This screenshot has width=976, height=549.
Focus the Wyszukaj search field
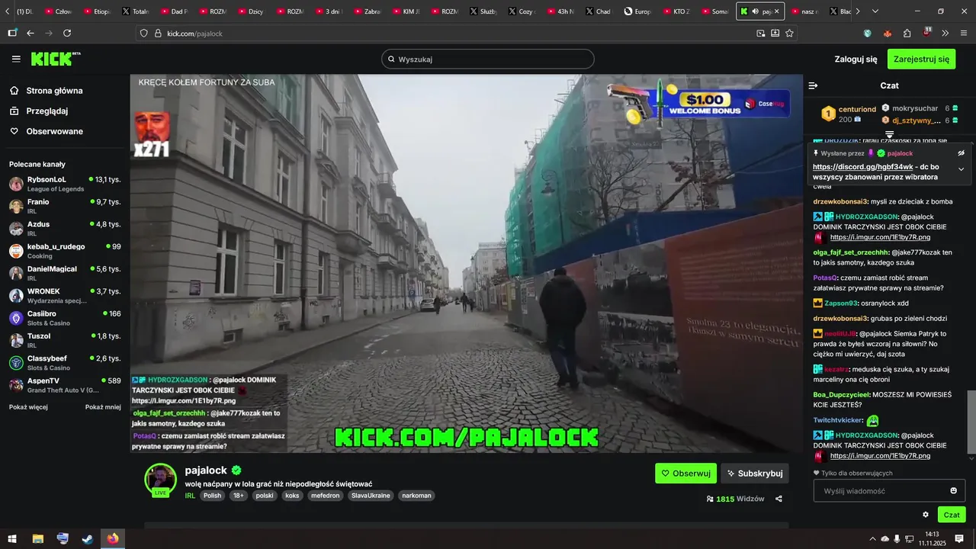coord(487,59)
